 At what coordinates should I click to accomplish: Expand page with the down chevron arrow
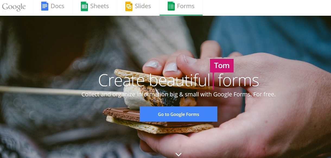pos(178,154)
